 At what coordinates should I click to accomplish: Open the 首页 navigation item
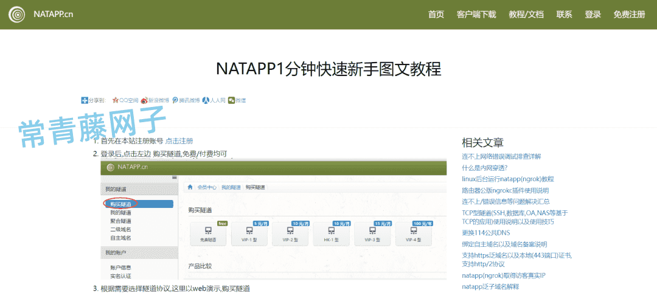click(x=436, y=15)
